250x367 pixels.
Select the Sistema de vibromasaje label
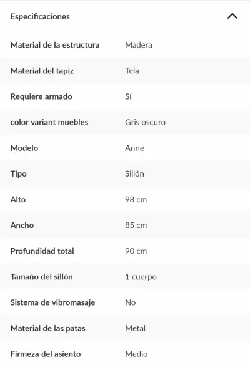tap(52, 302)
